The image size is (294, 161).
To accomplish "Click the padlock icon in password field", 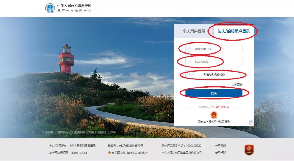I will pos(189,62).
